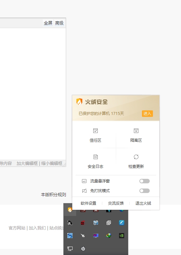Click the 加大编辑框 link
Screen dimensions: 181x255
click(27, 163)
